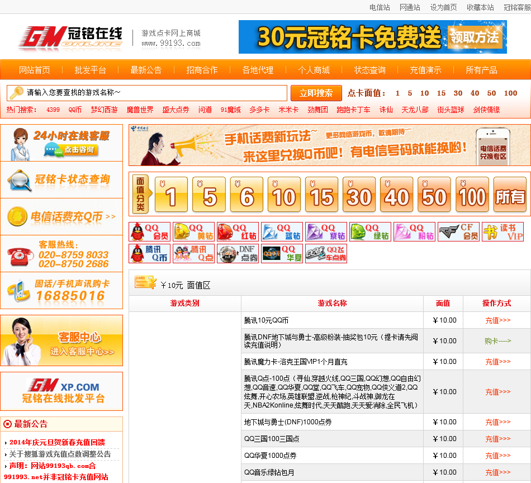Select the 所有 face value tile
Image resolution: width=531 pixels, height=483 pixels.
point(510,195)
